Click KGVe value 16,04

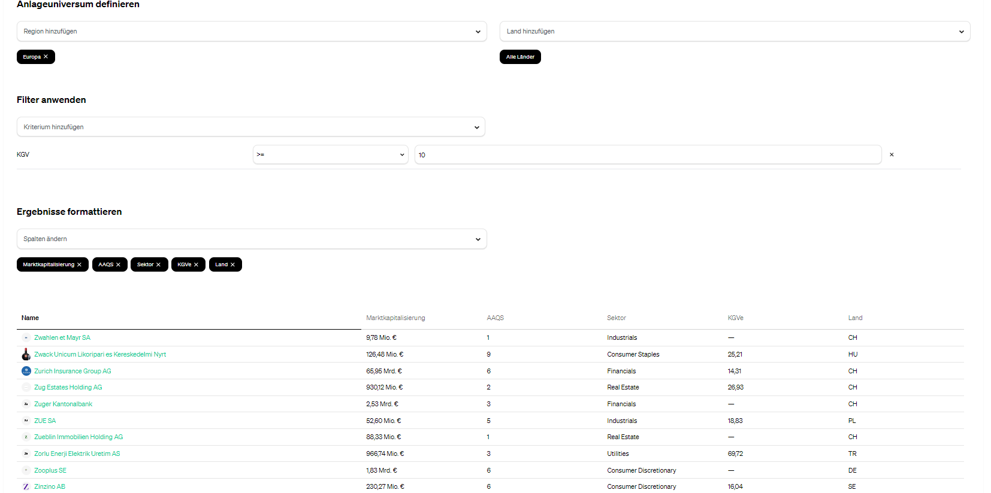point(735,486)
